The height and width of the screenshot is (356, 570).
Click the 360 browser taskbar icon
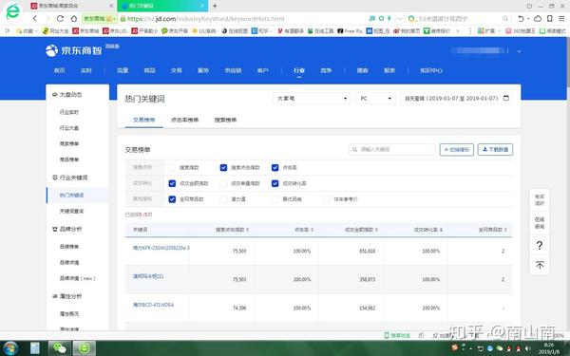pos(84,348)
